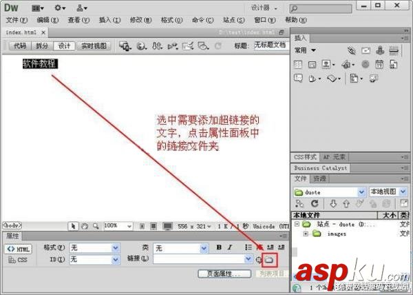Expand the images folder tree node
The width and height of the screenshot is (413, 295).
[306, 234]
